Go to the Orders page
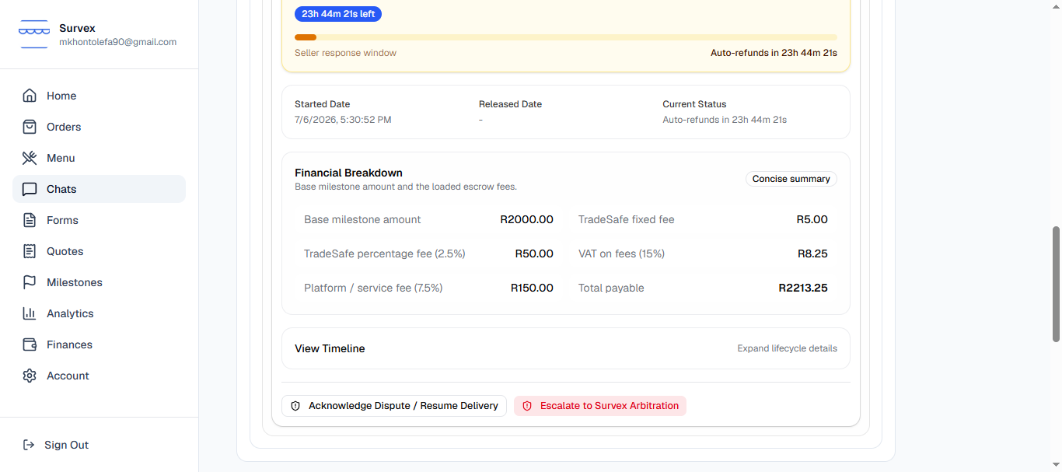The width and height of the screenshot is (1062, 472). pos(64,127)
